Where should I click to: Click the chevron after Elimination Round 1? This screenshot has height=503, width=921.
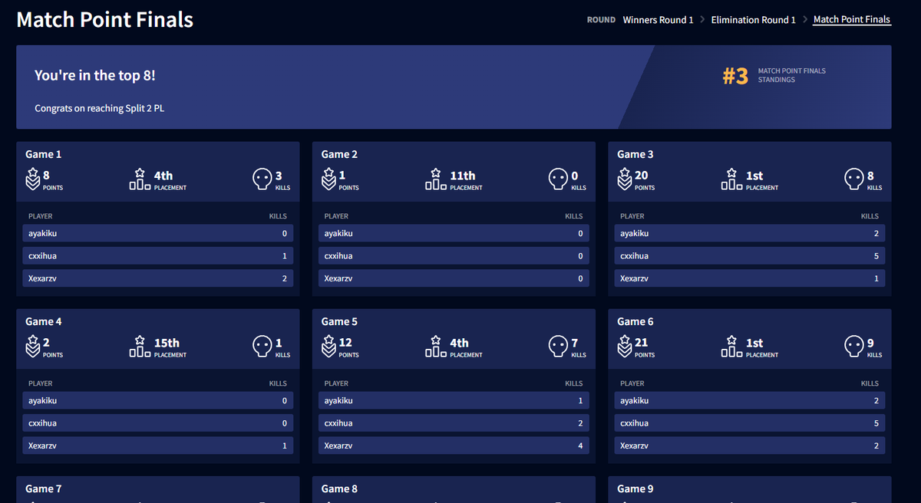coord(804,20)
